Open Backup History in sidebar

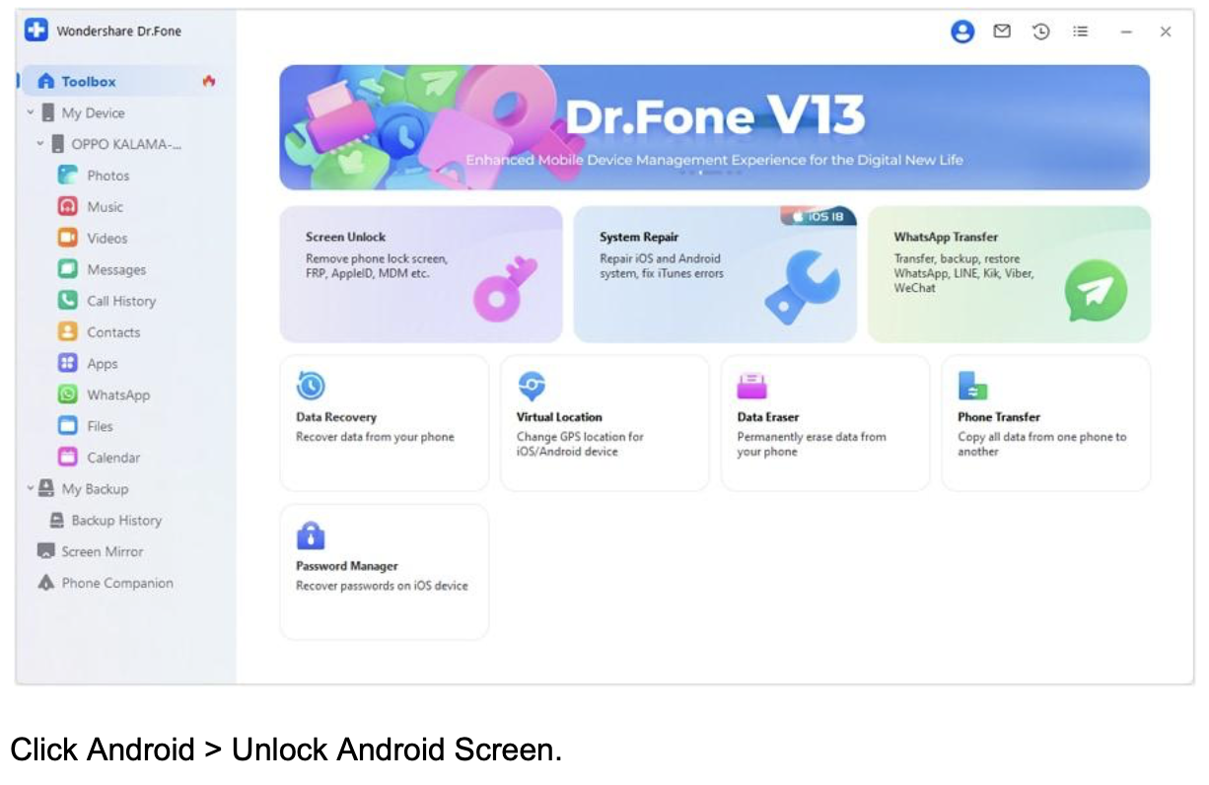click(x=115, y=520)
